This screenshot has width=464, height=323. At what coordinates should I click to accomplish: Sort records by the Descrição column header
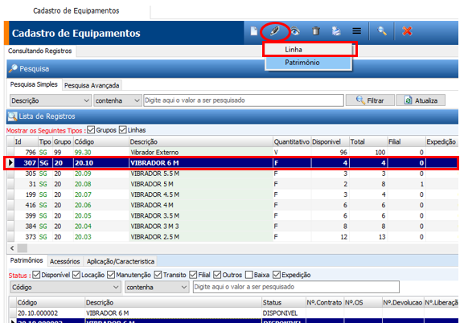[x=200, y=141]
